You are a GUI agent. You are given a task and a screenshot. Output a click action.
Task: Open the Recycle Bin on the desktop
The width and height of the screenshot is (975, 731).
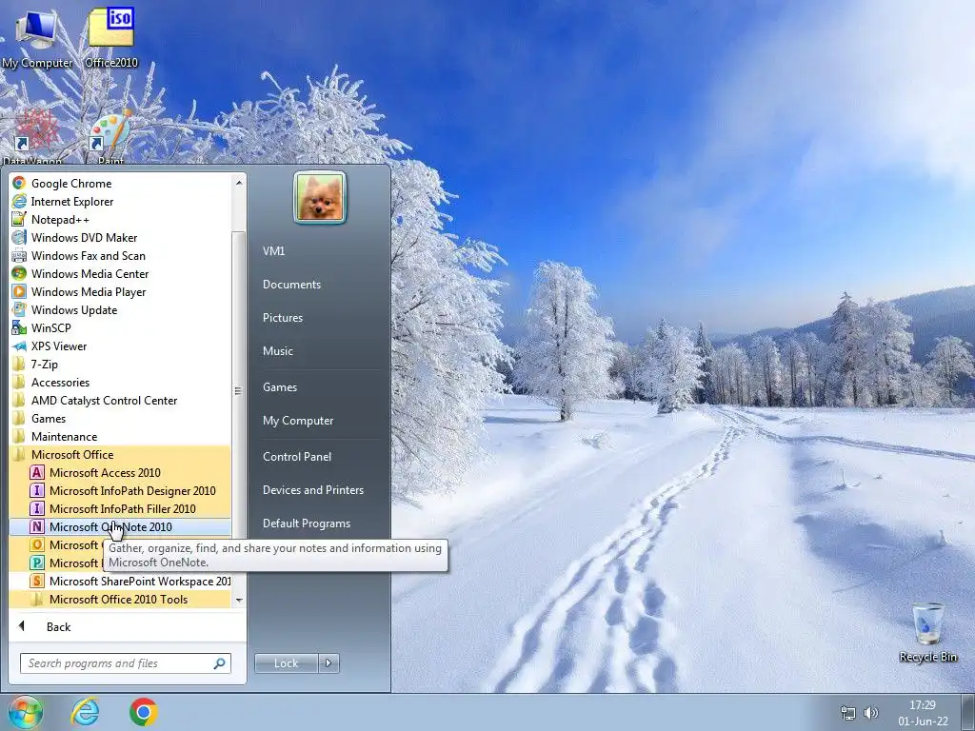pyautogui.click(x=927, y=633)
